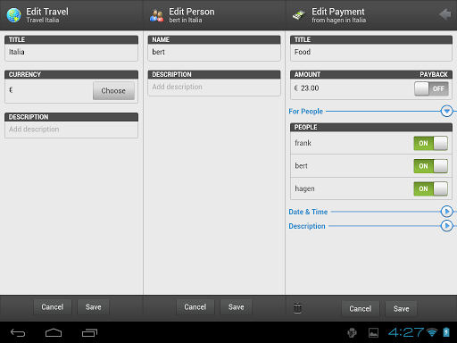Expand the payment Description section
The image size is (457, 343).
point(446,226)
